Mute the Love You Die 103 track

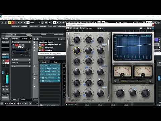pyautogui.click(x=40, y=45)
